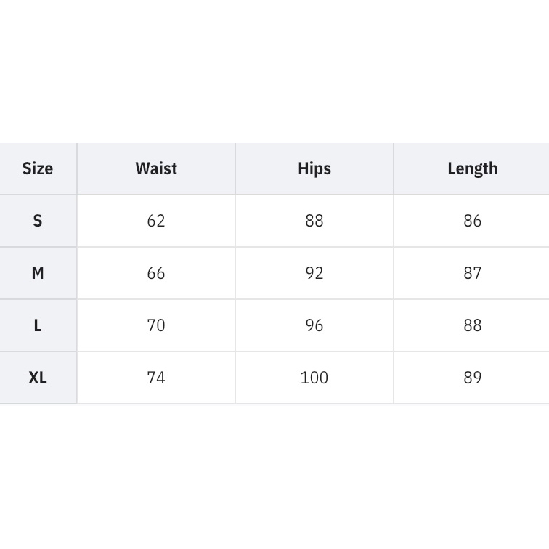Click waist value 66 for size M
This screenshot has width=549, height=549.
point(156,273)
